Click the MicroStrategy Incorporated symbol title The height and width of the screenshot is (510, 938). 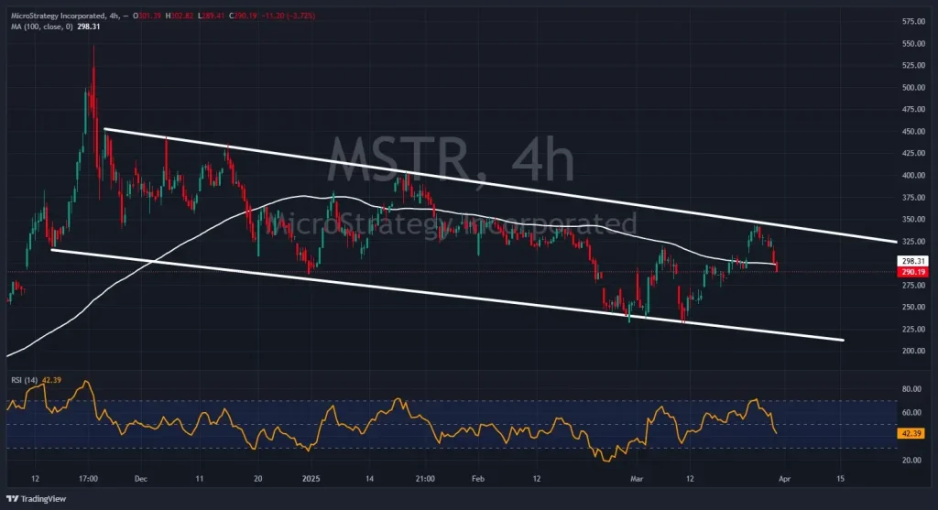click(59, 16)
